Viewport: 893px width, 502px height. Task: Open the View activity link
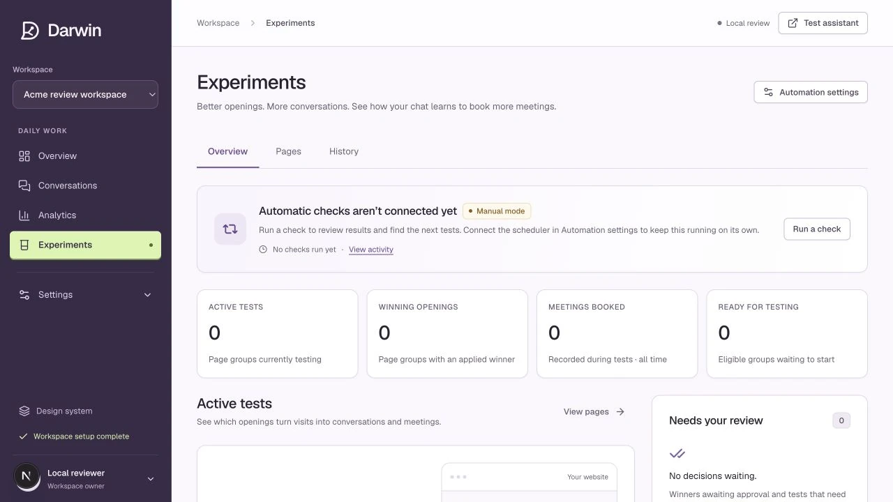(371, 250)
